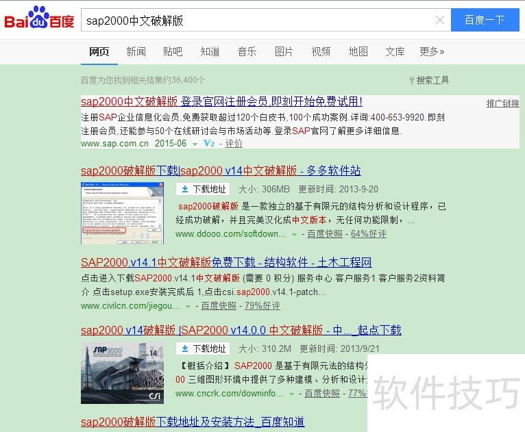525x432 pixels.
Task: Click the www.ddooo.com/softdown URL text
Action: click(231, 234)
